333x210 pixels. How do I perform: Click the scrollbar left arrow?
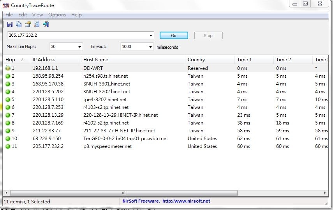coord(6,193)
